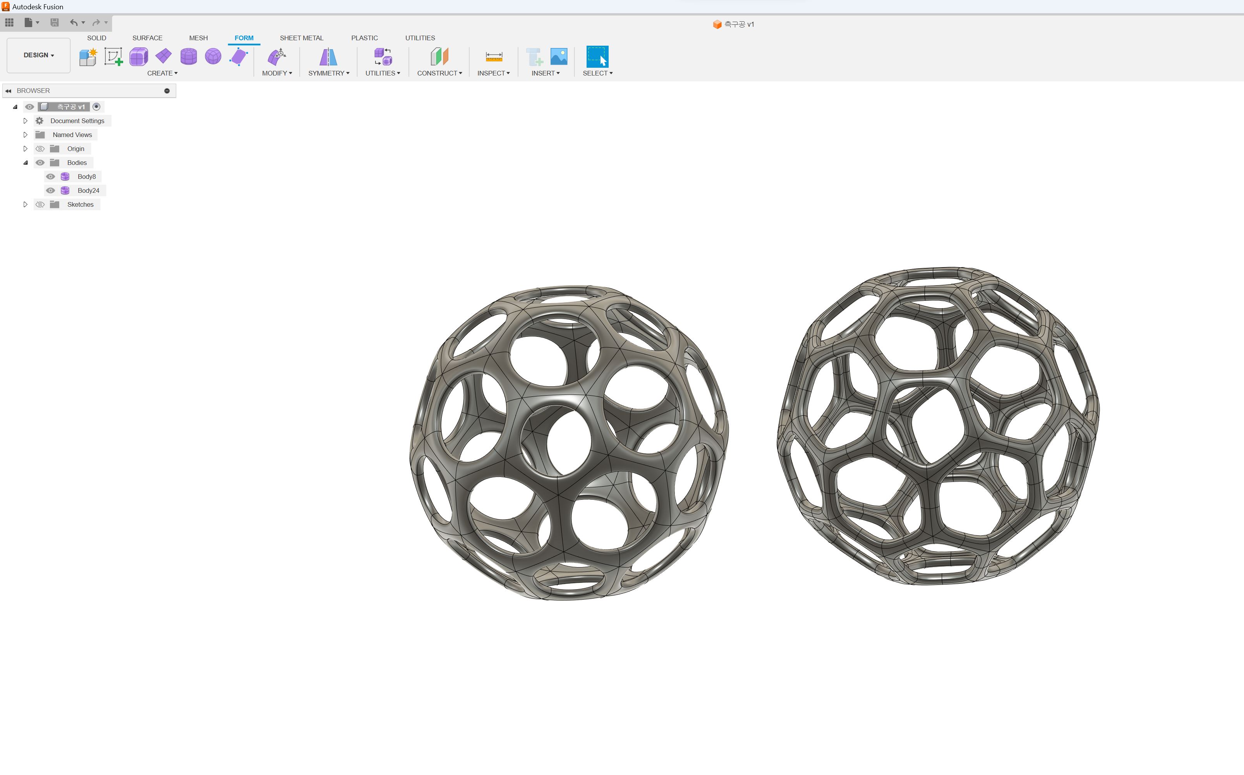Viewport: 1244px width, 775px height.
Task: Switch to the SOLID tab
Action: [96, 38]
